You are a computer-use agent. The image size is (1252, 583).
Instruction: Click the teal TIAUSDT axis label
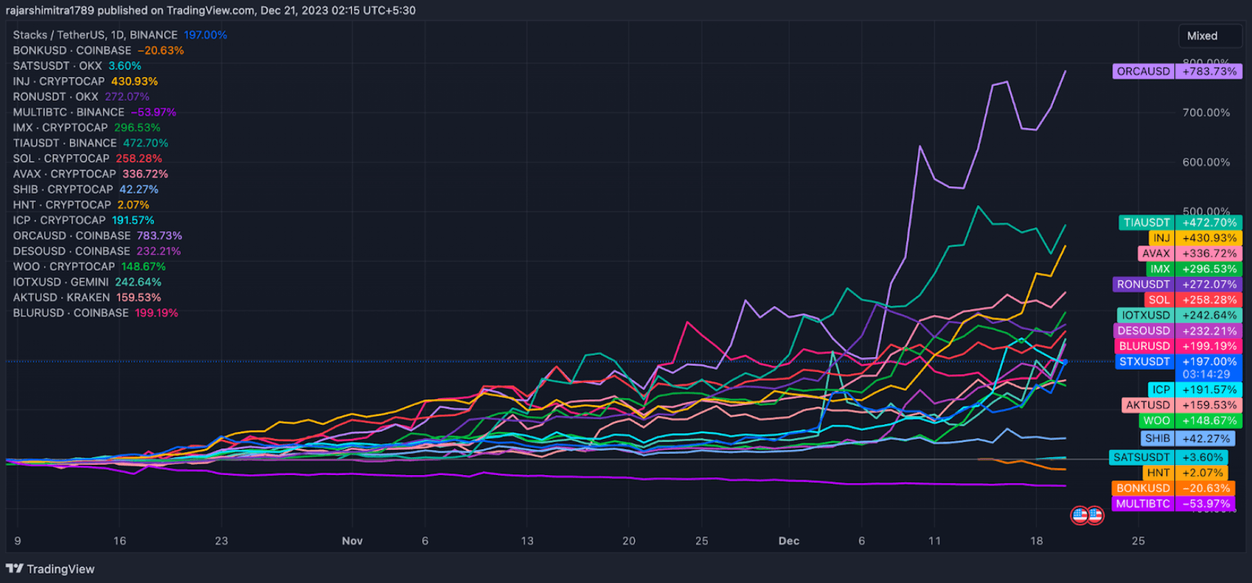pos(1179,222)
